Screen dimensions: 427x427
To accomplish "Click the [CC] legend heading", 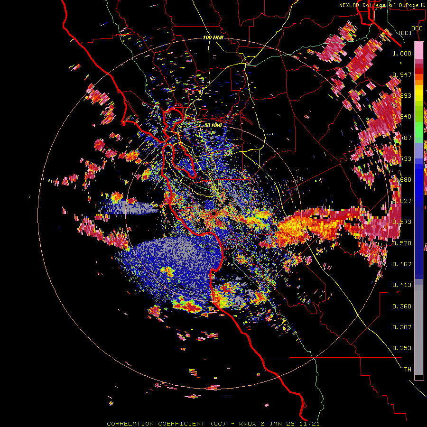I will (405, 33).
